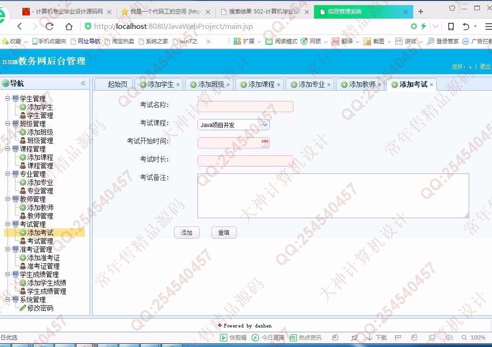Image resolution: width=492 pixels, height=347 pixels.
Task: Open 网址导航 bookmark
Action: 85,41
